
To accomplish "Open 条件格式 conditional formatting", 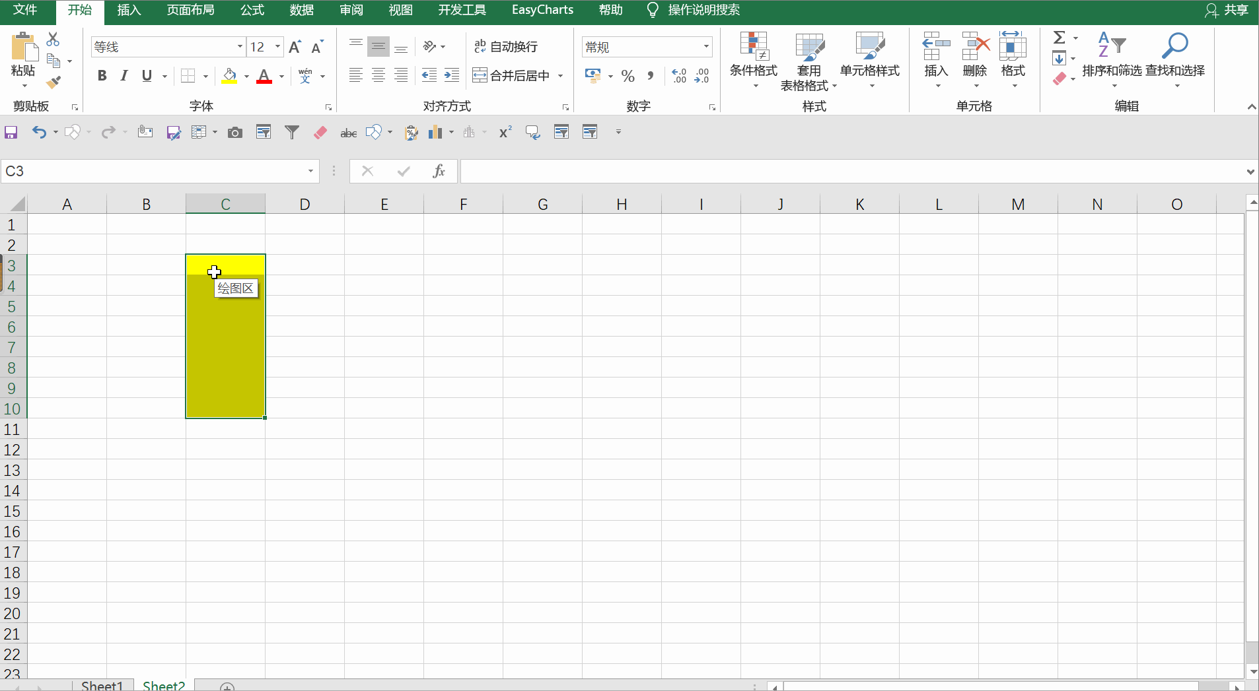I will pos(754,60).
